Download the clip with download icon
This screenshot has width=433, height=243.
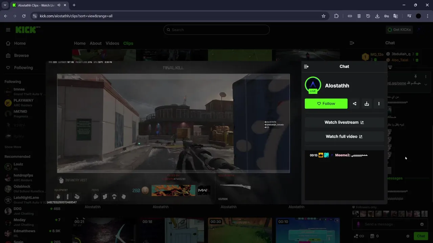367,104
